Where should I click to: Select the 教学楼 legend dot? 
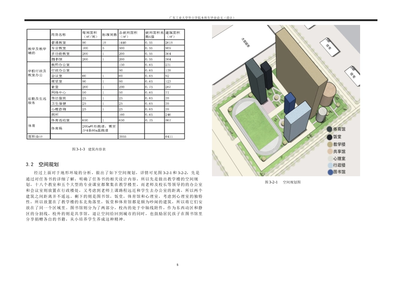(x=329, y=145)
